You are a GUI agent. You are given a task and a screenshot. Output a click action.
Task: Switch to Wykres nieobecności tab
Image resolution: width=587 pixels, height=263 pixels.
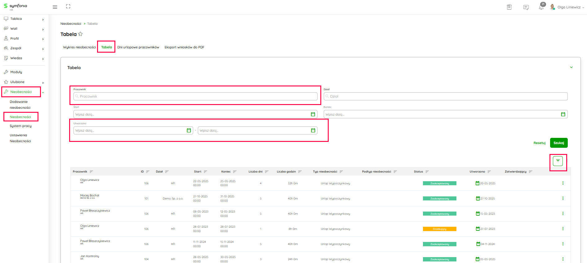[x=79, y=47]
